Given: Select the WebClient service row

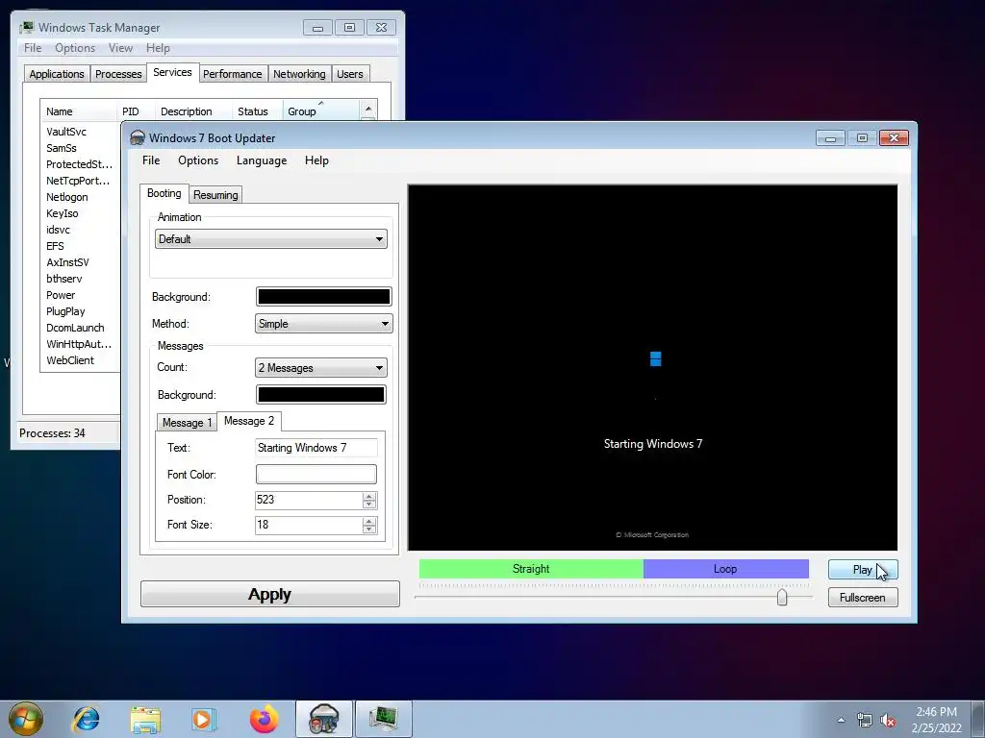Looking at the screenshot, I should [81, 360].
